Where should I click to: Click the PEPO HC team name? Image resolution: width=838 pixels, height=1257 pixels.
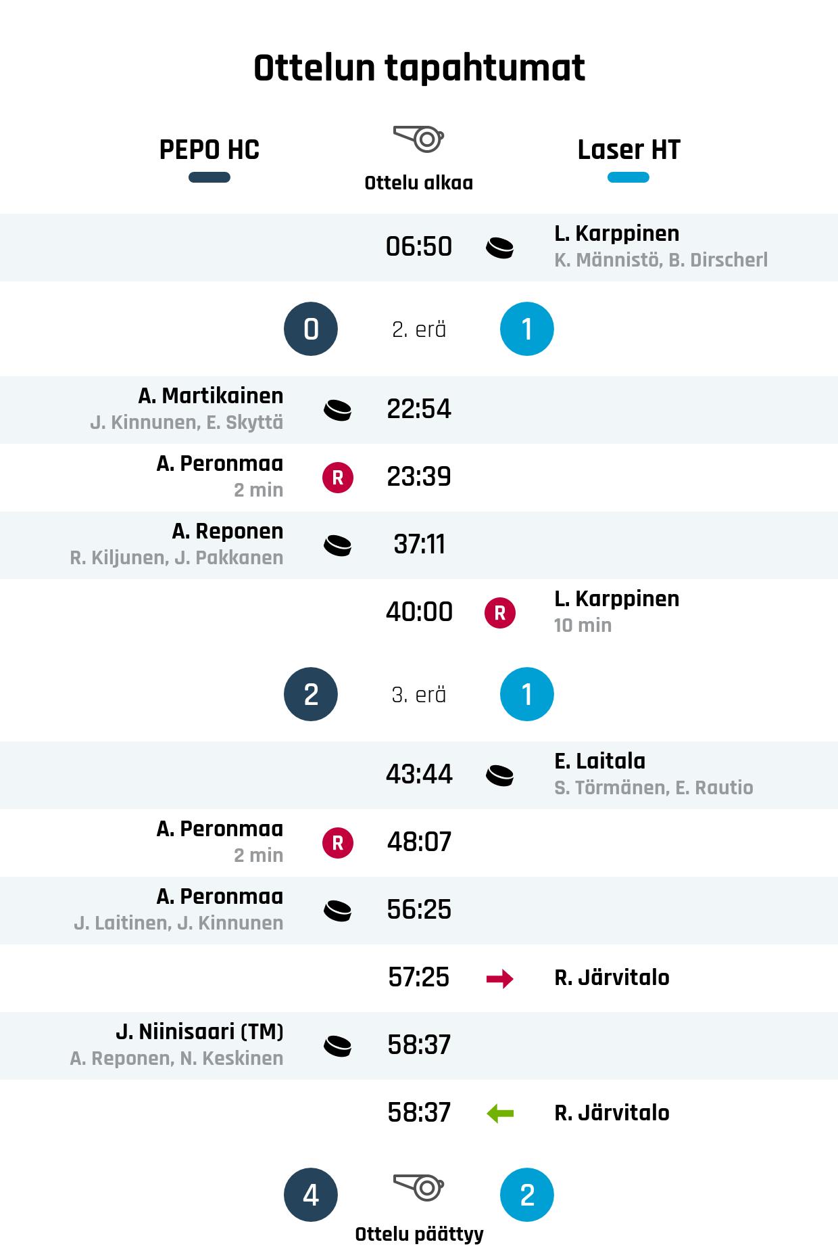point(209,150)
